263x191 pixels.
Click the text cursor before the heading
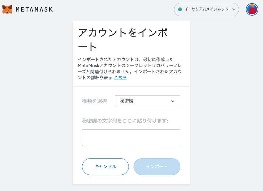pyautogui.click(x=78, y=33)
